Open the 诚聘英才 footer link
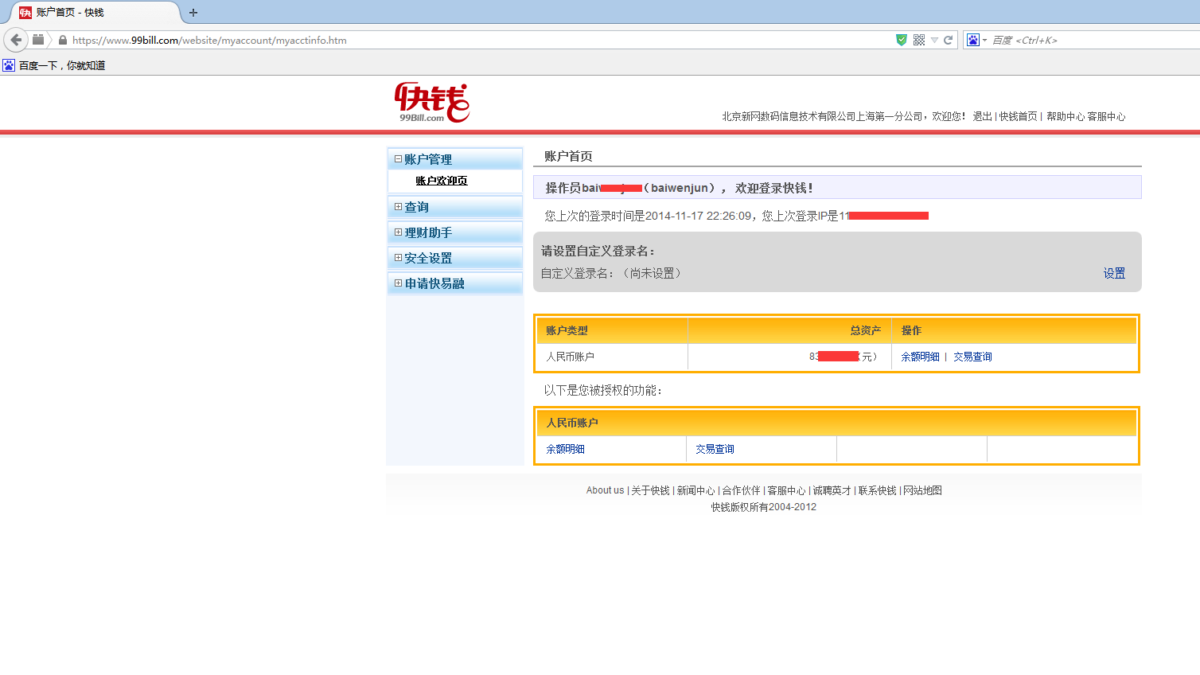The height and width of the screenshot is (675, 1200). [832, 490]
